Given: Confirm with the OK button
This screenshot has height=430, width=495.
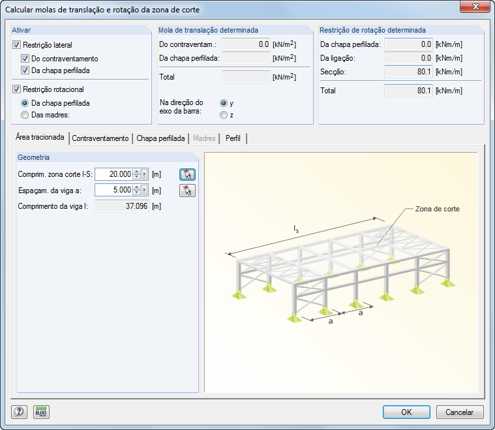Looking at the screenshot, I should pos(406,412).
